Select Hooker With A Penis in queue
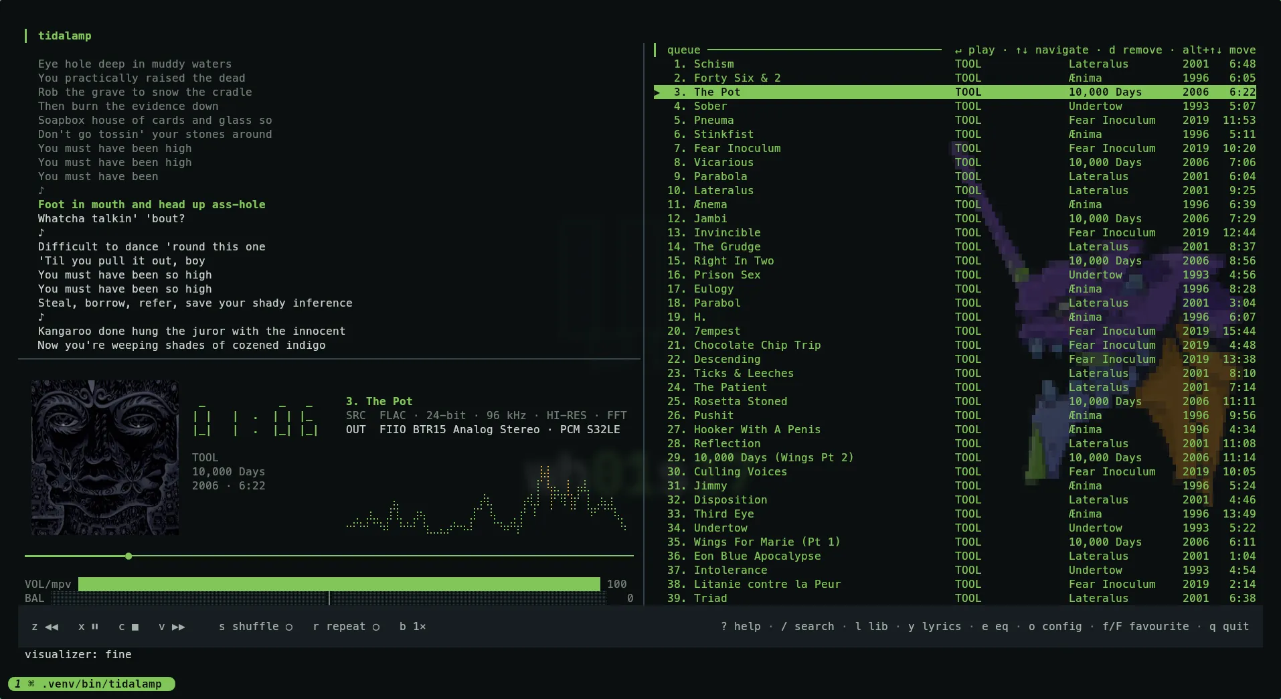The image size is (1281, 699). (x=955, y=430)
